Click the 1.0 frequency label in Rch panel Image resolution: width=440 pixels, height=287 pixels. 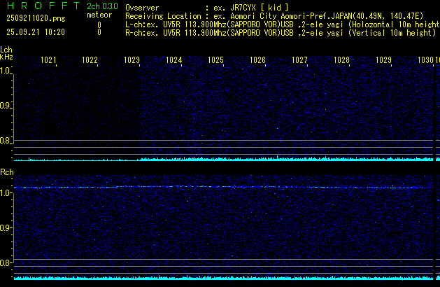[x=6, y=192]
